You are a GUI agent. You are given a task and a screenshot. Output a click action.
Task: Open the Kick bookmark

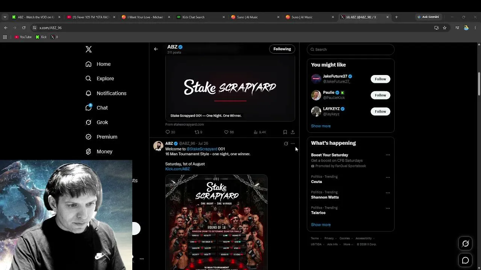coord(41,37)
